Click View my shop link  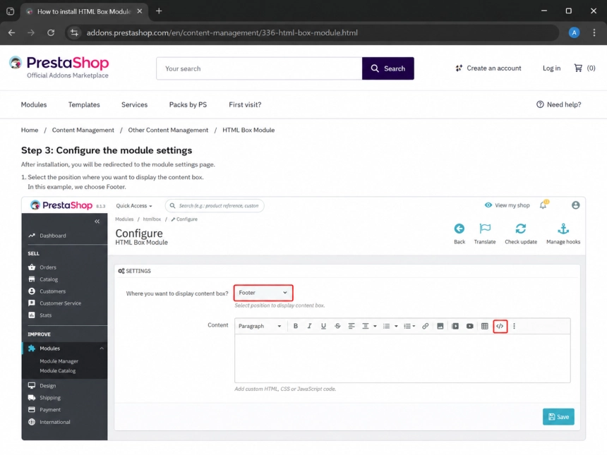[507, 205]
